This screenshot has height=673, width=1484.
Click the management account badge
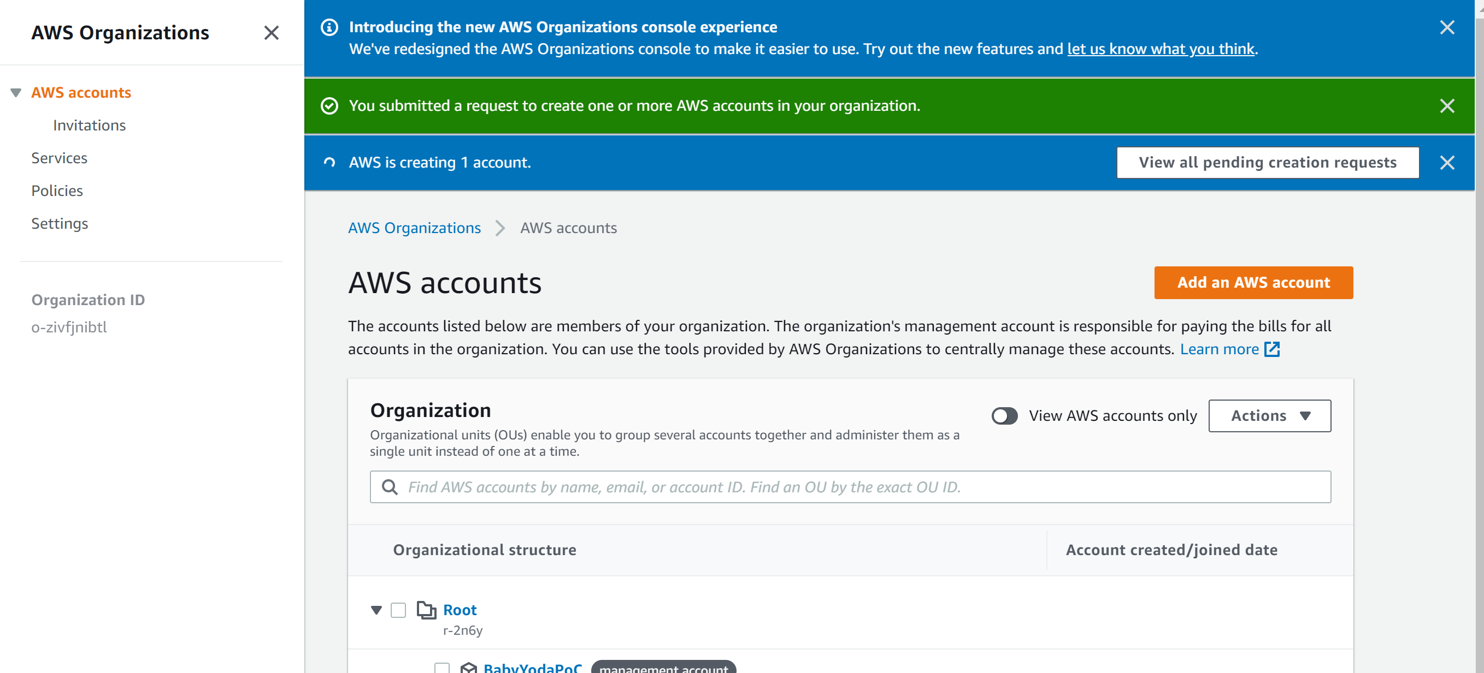664,667
